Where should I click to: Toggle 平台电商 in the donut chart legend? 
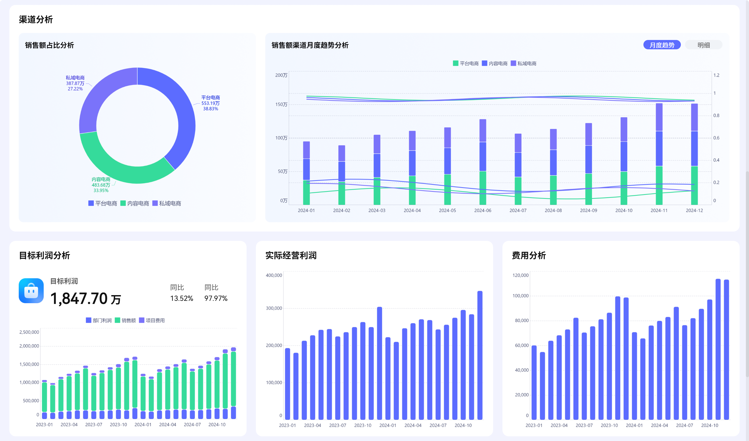[x=103, y=203]
